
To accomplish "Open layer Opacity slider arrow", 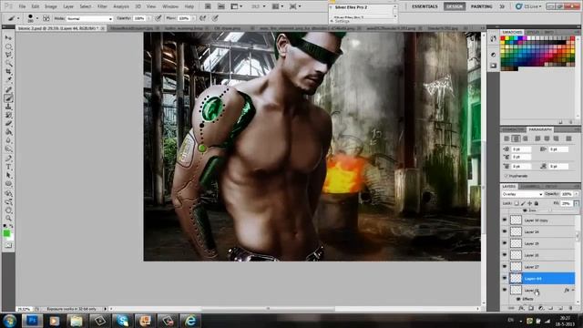I will (577, 194).
